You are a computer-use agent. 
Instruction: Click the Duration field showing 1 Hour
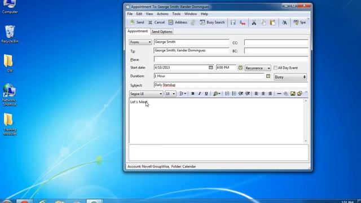tap(209, 76)
